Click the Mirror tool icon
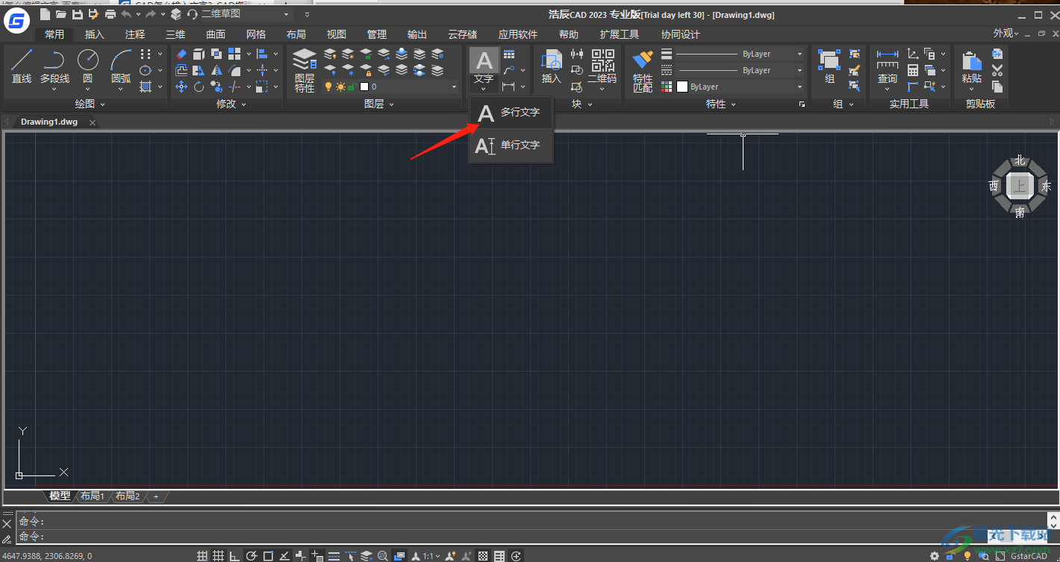 click(216, 70)
